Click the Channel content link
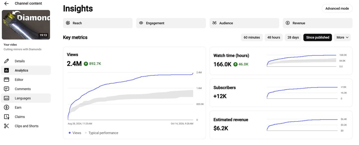Image resolution: width=359 pixels, height=145 pixels. [x=28, y=3]
